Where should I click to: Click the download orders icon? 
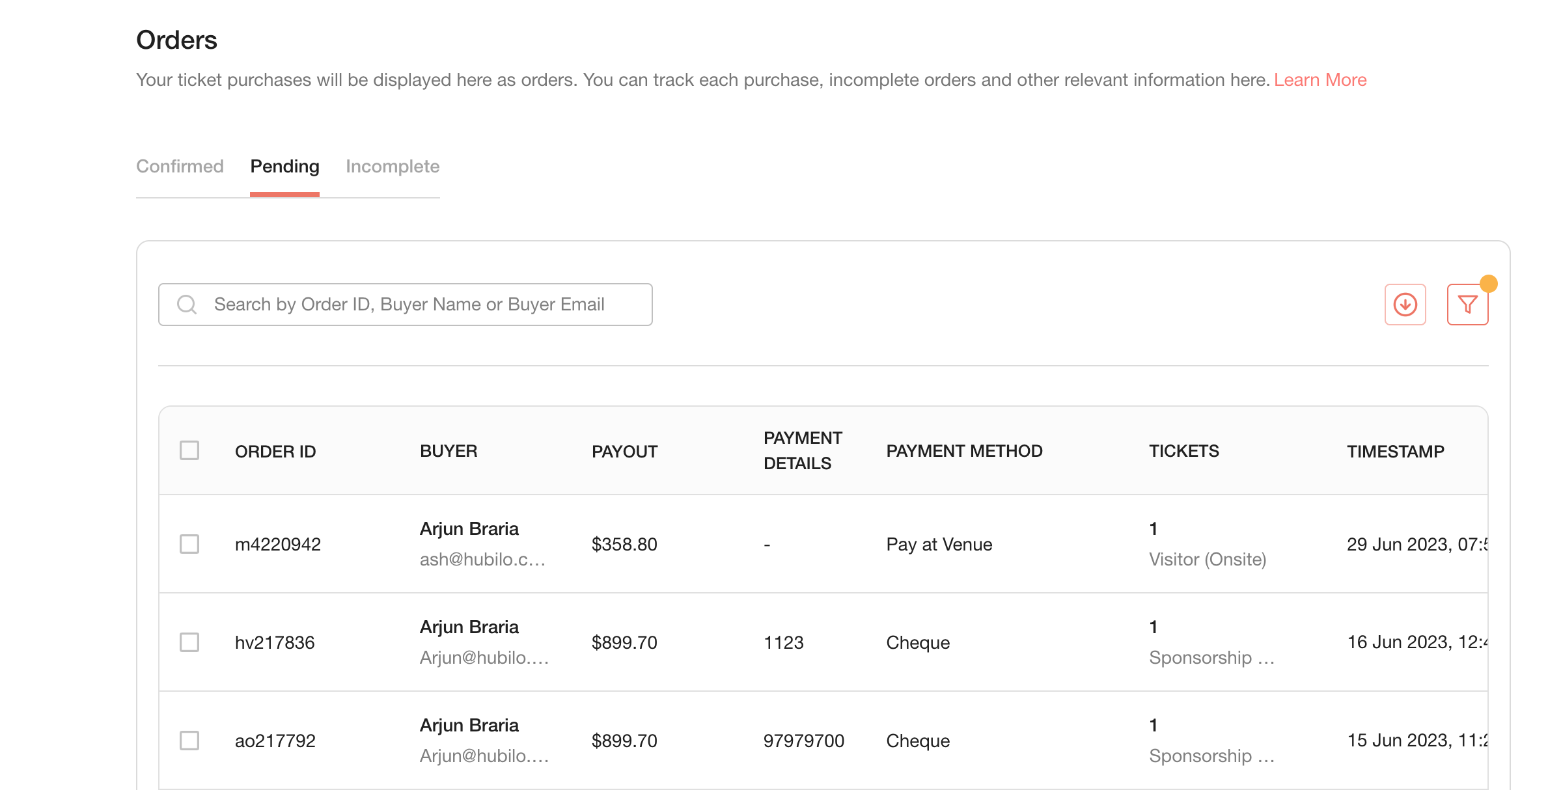click(x=1405, y=305)
